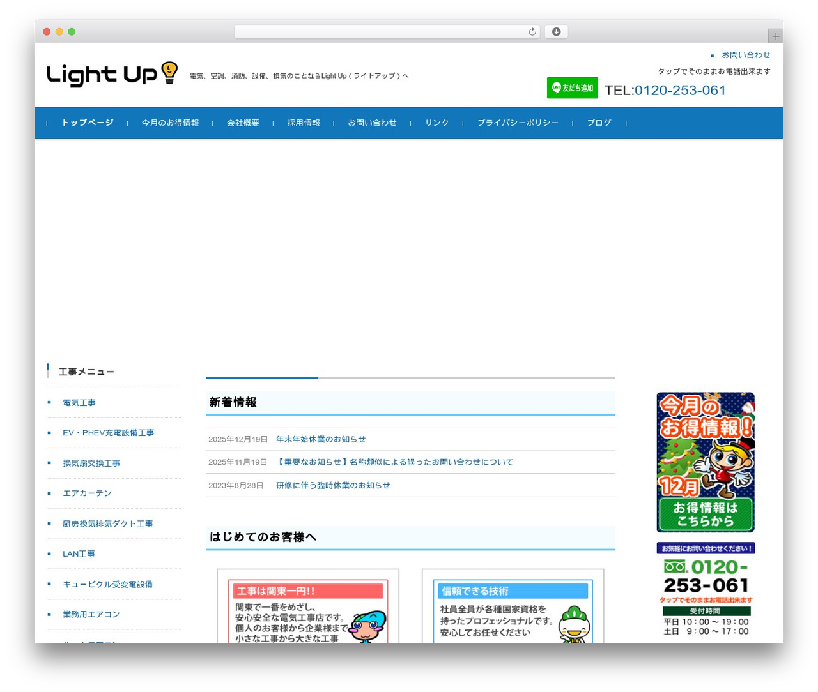This screenshot has width=818, height=692.
Task: Click the 新着情報 heading
Action: (x=233, y=402)
